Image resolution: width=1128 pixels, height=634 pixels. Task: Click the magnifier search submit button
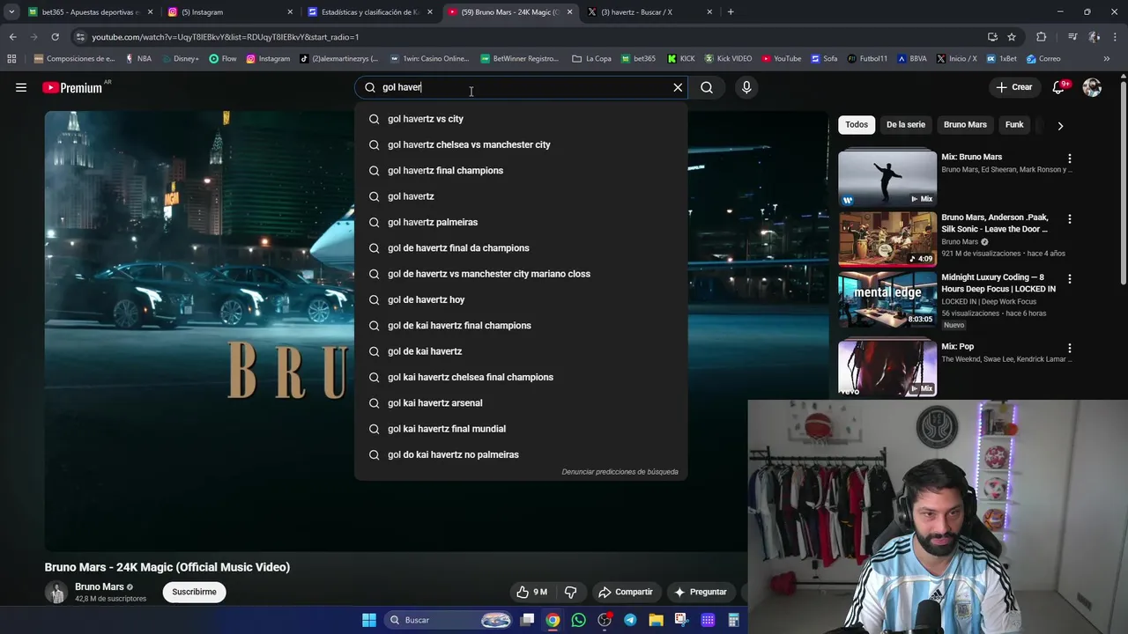point(707,87)
